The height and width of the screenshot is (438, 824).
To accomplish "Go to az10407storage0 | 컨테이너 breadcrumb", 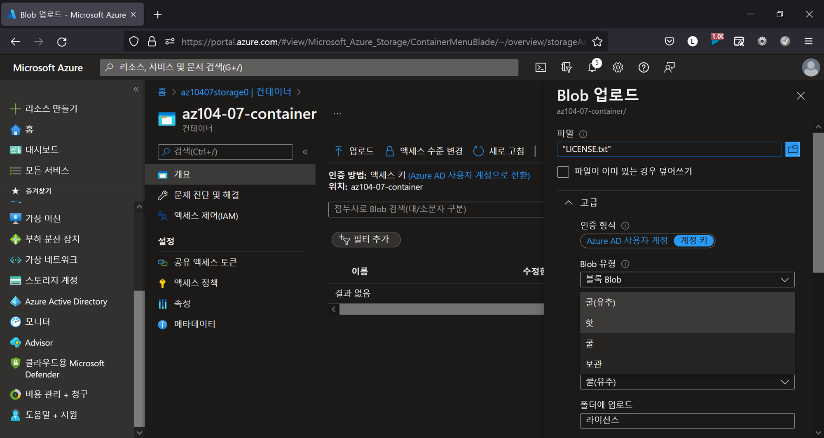I will click(x=236, y=92).
